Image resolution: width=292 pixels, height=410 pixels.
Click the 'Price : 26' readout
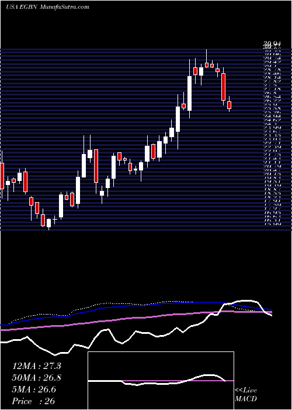coord(33,401)
